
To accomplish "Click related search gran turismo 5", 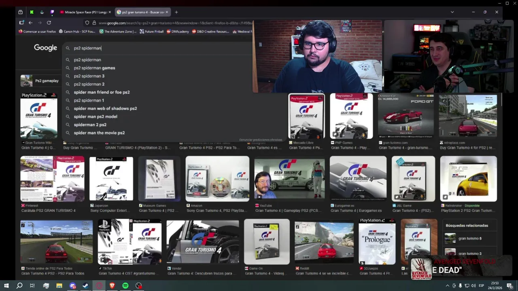I will (x=469, y=238).
